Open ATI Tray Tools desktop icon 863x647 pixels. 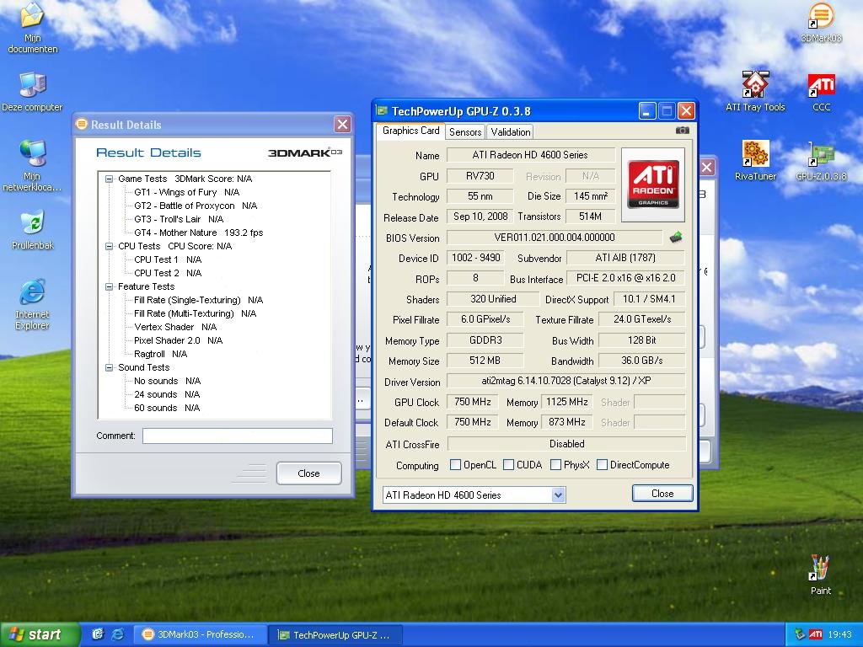(755, 86)
